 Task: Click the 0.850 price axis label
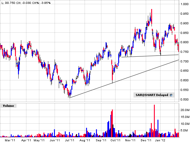(184, 33)
